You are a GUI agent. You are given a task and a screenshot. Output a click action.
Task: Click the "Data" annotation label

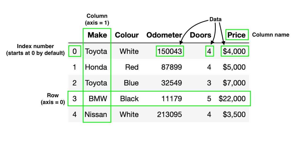click(216, 19)
